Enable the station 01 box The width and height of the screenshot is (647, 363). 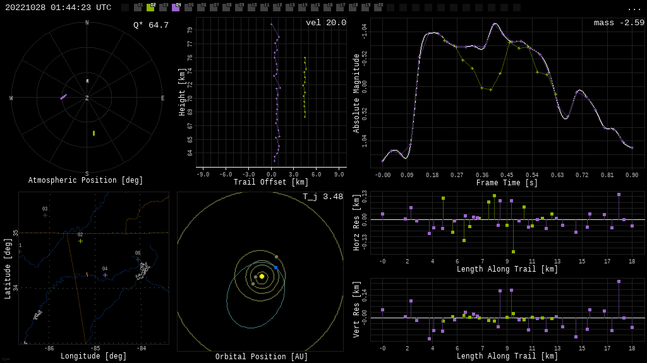pos(138,8)
